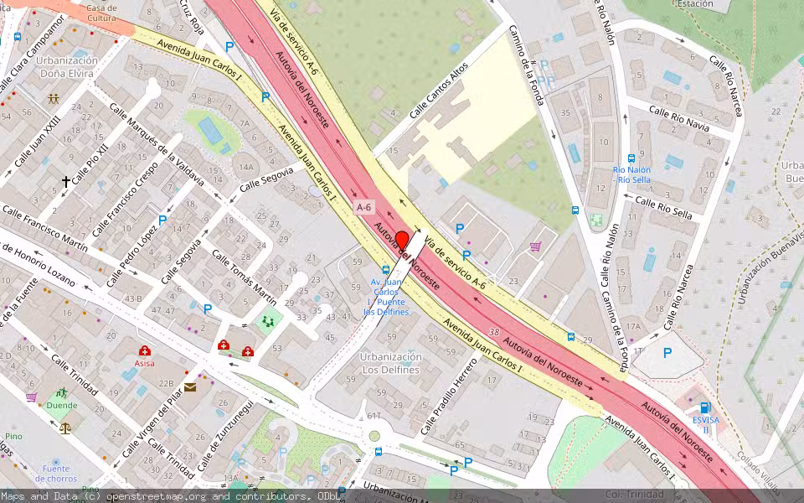Select the church cross icon near Calle Pío XII
The width and height of the screenshot is (804, 503).
click(65, 181)
